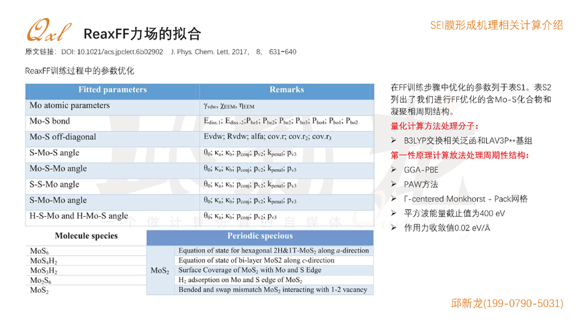
Task: Select the ReaxFF力场的拟合 slide title
Action: click(x=142, y=33)
